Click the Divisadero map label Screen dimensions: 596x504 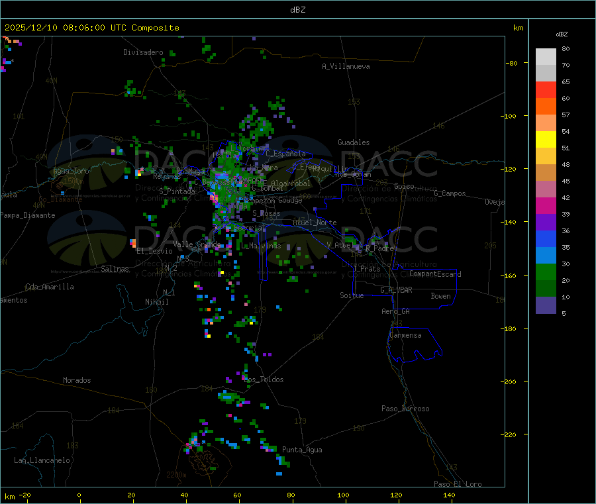pos(143,52)
